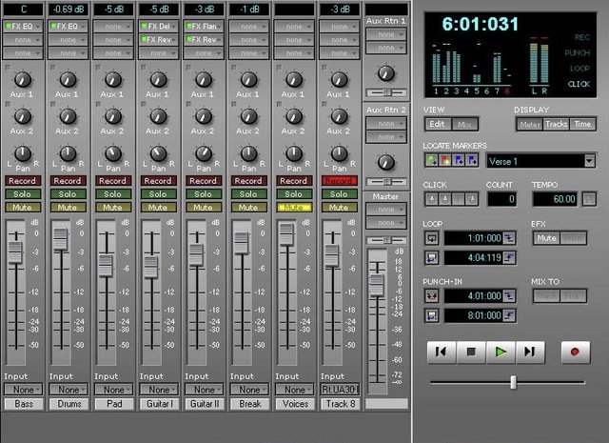Click the metronome icon beside Tempo
Screen dimensions: 609x443
[x=589, y=199]
